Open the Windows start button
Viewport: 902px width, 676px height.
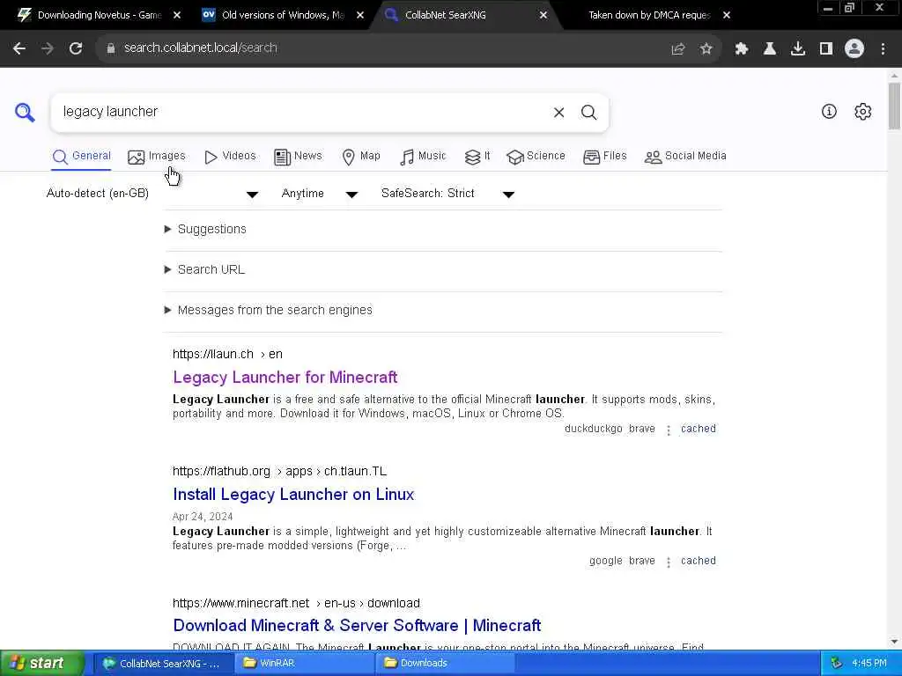point(41,664)
